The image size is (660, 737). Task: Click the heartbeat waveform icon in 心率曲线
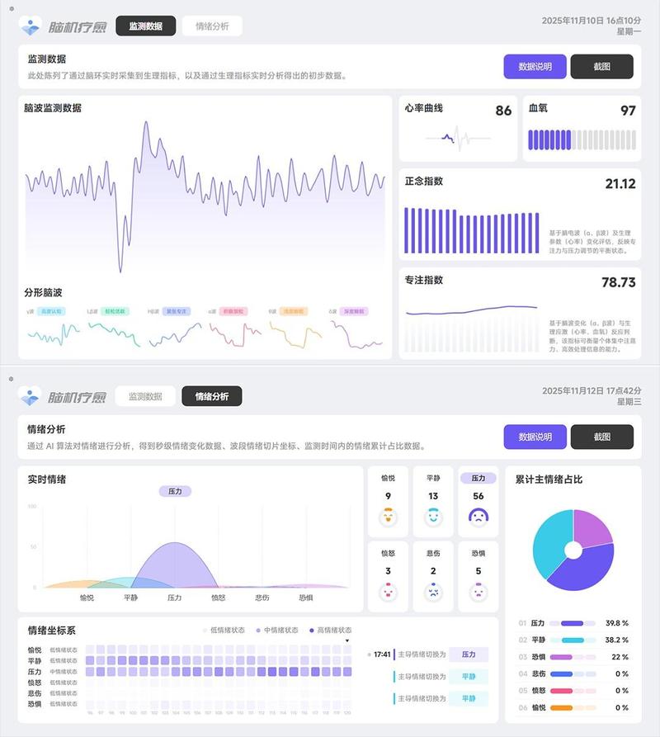click(x=458, y=138)
